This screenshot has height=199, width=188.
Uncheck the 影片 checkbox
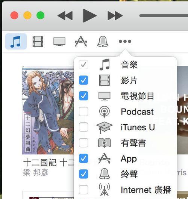click(83, 80)
